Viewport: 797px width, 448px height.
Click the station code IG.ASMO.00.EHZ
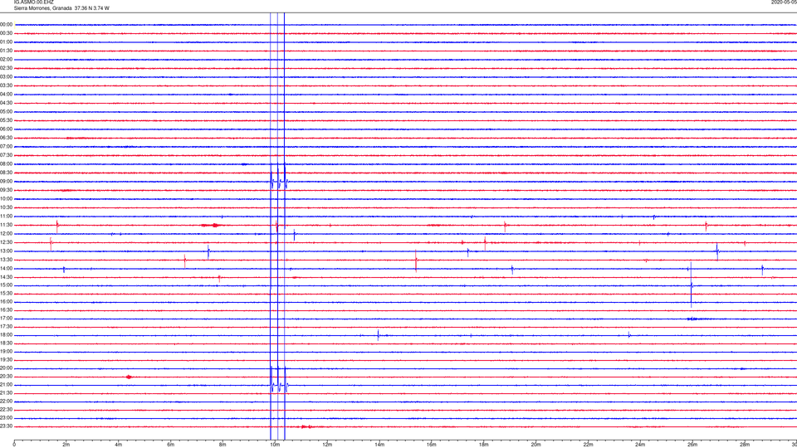33,2
